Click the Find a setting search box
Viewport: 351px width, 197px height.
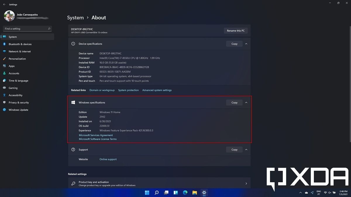[27, 28]
